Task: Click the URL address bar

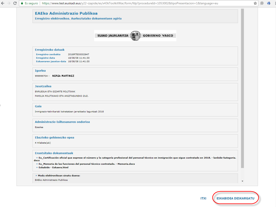Action: click(139, 3)
